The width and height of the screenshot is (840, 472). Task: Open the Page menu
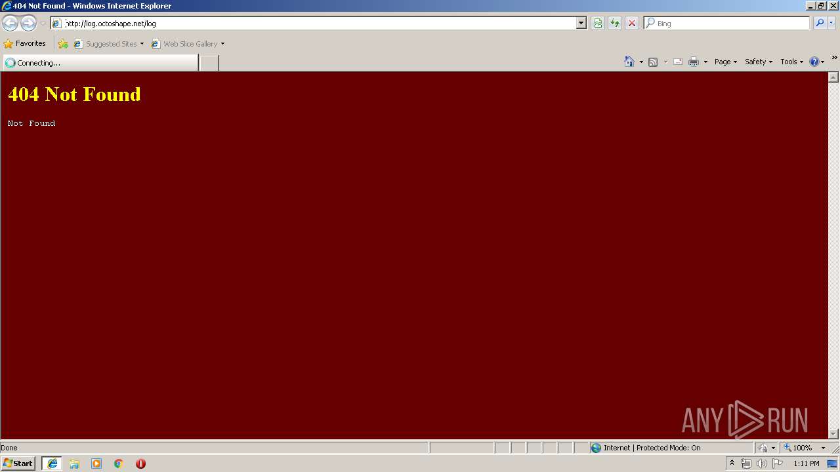(x=726, y=62)
